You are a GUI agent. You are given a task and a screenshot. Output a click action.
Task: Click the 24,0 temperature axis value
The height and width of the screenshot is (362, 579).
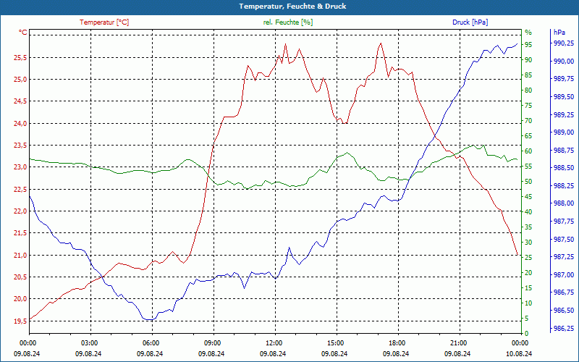(21, 123)
